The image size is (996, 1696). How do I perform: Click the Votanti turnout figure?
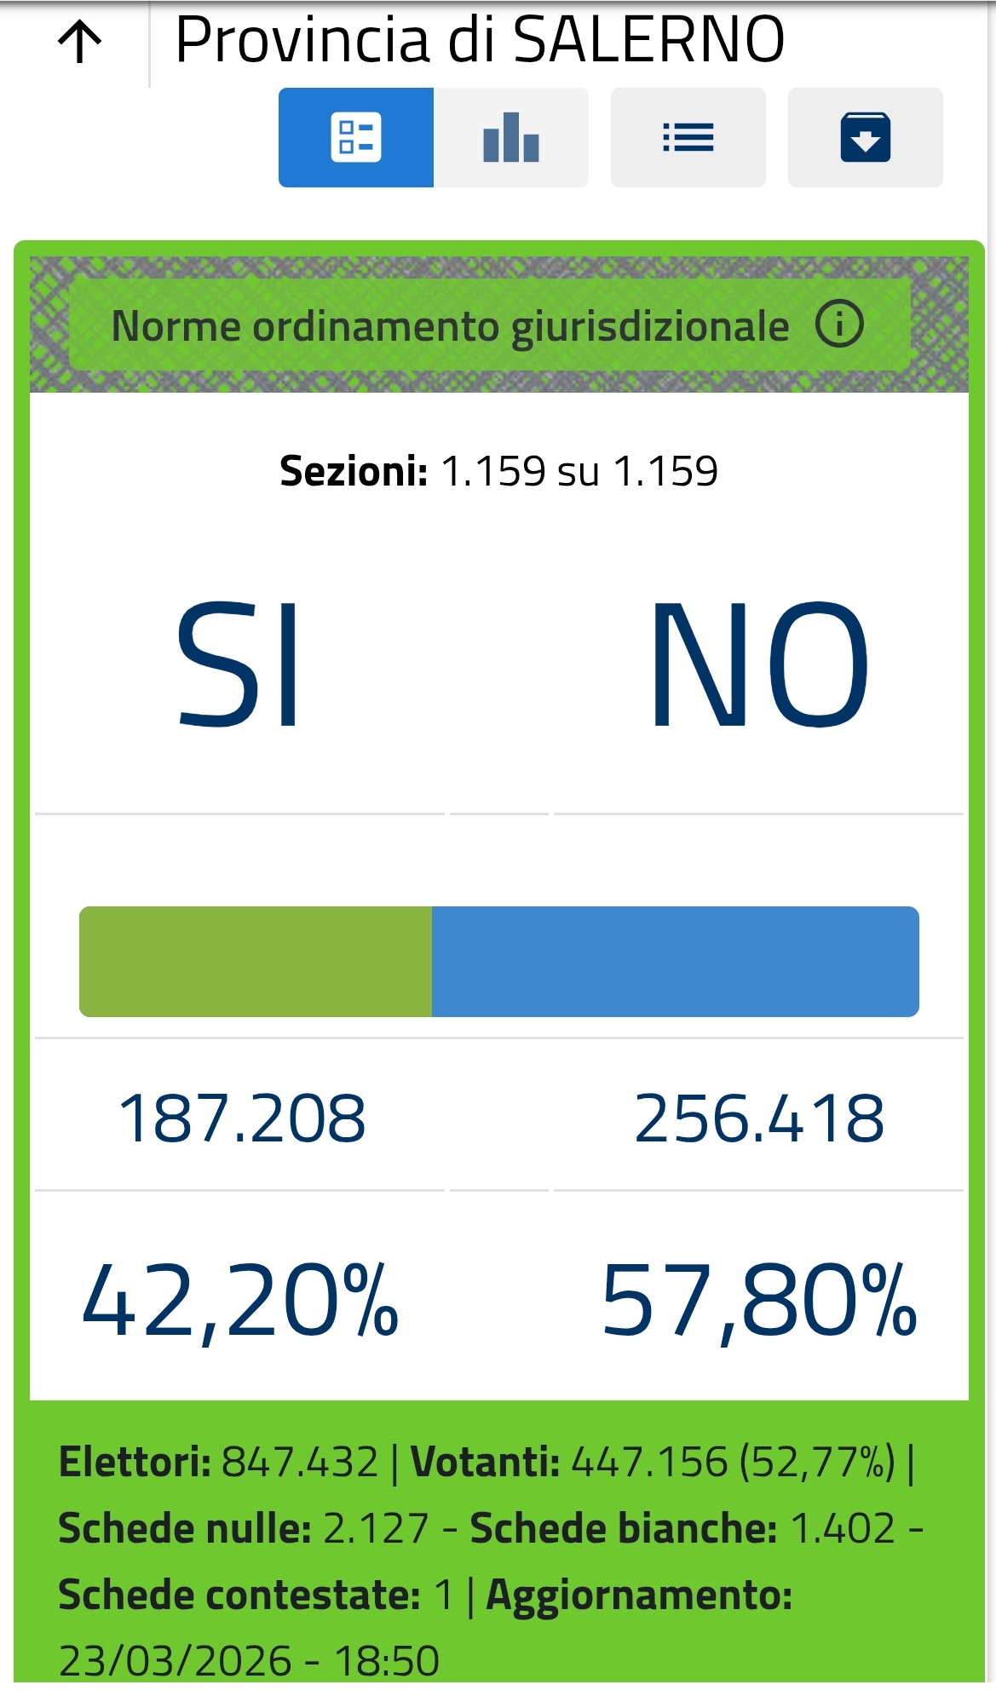(x=733, y=1462)
